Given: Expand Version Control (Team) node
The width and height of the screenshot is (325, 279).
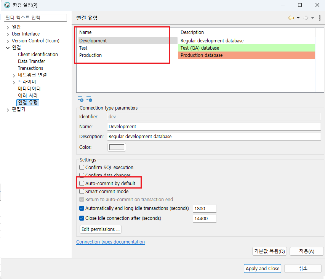Looking at the screenshot, I should coord(8,41).
